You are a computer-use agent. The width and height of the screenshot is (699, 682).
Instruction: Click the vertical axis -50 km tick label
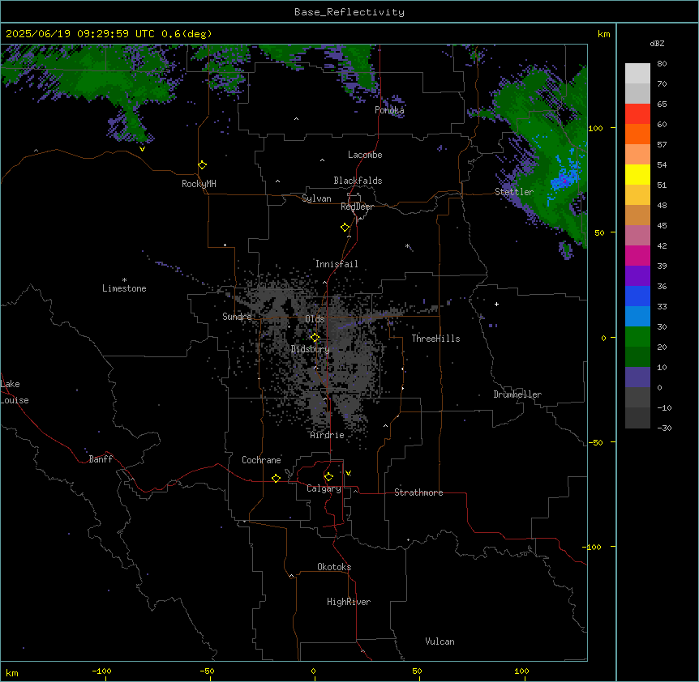(595, 442)
